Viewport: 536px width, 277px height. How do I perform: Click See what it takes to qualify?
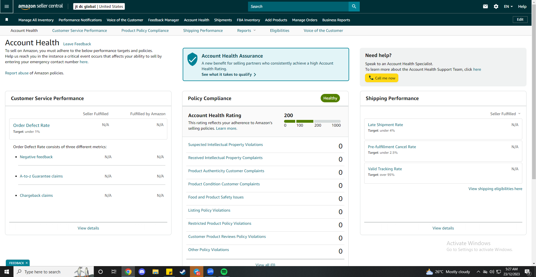pos(229,74)
